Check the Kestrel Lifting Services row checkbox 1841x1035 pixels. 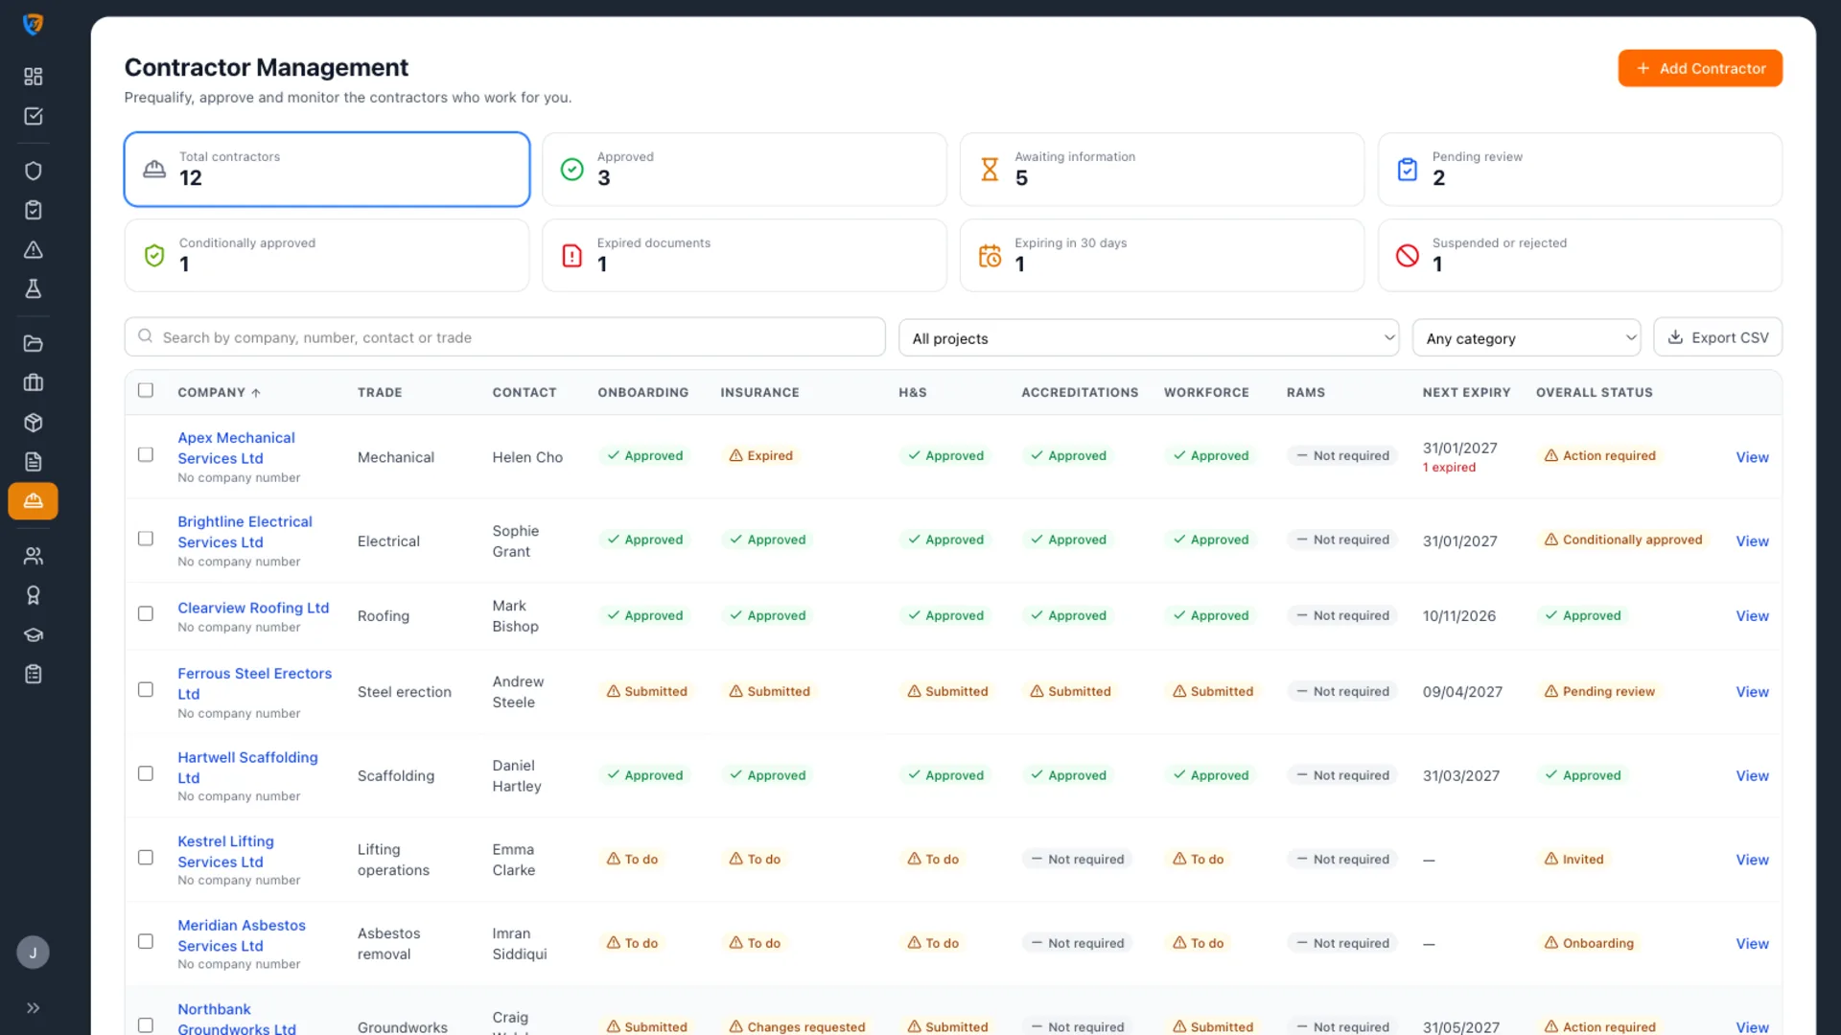tap(146, 858)
